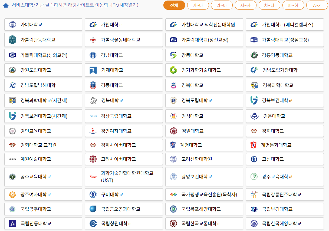
Task: Click the 광주여자대학교 orange emblem
Action: coord(12,194)
